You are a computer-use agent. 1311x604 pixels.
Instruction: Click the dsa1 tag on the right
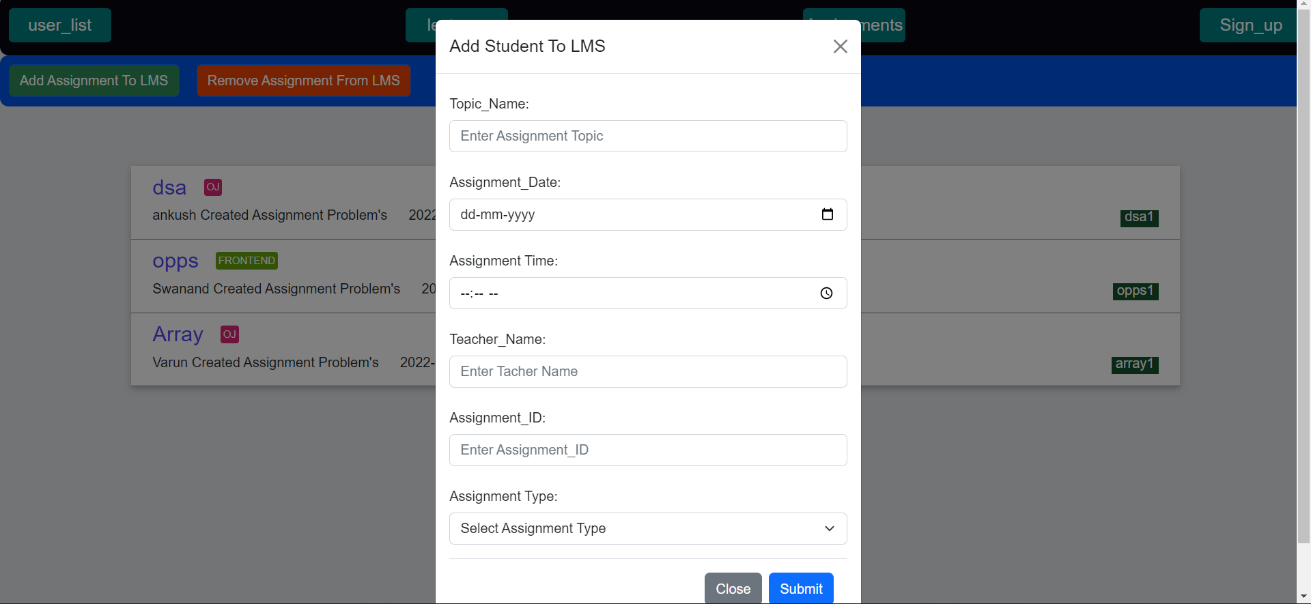click(1138, 218)
